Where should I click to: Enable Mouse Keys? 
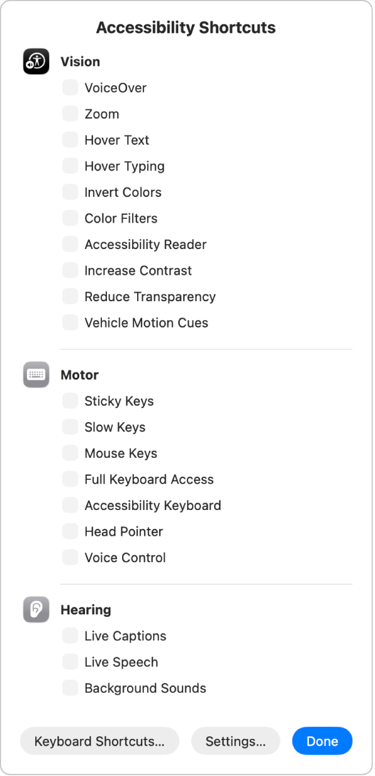pyautogui.click(x=70, y=453)
